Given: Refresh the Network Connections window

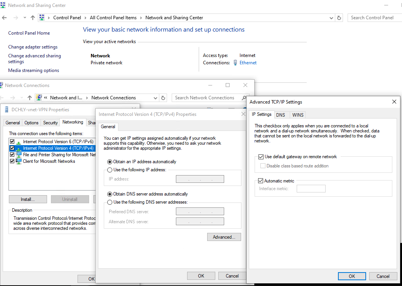Looking at the screenshot, I should (x=163, y=98).
